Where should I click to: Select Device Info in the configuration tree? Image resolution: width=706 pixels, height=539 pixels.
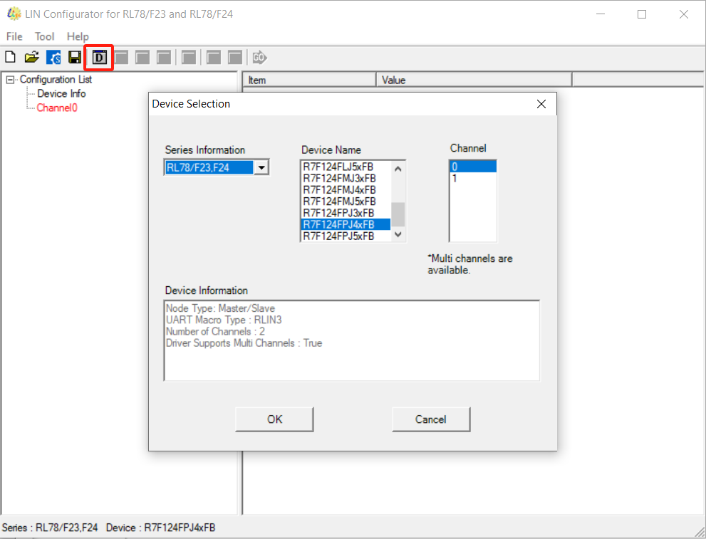point(61,93)
